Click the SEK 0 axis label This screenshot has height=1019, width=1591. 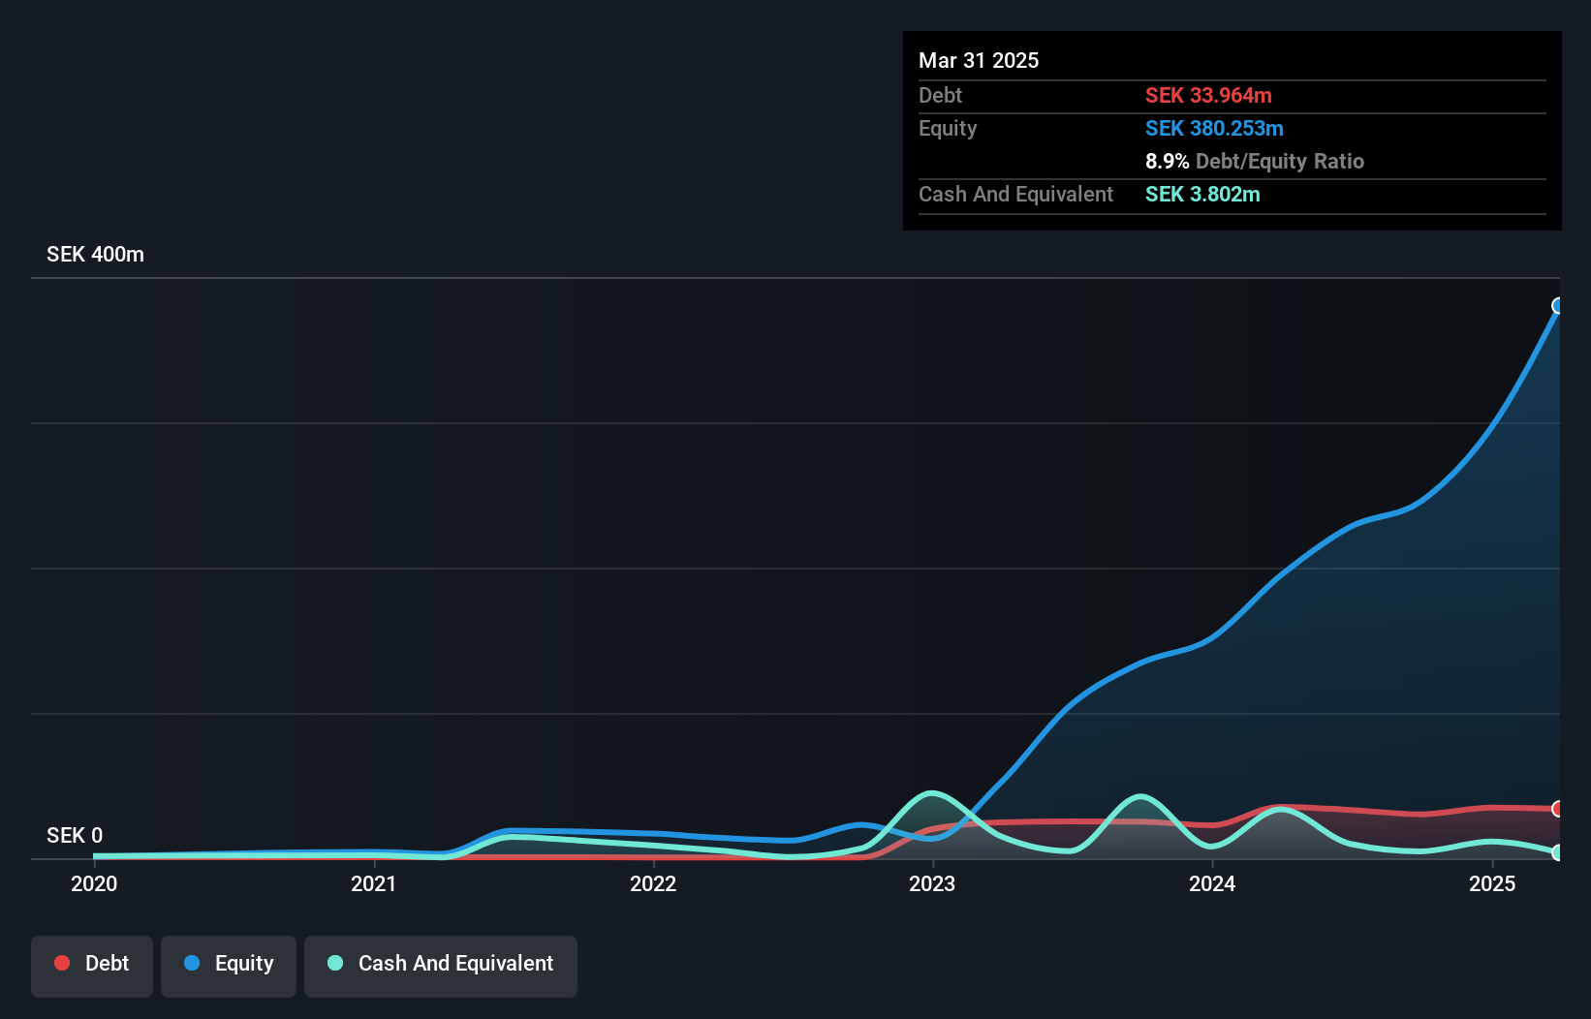coord(75,835)
